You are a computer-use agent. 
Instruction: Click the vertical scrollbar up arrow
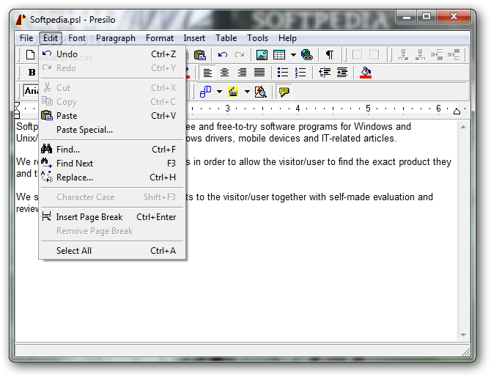coord(463,127)
